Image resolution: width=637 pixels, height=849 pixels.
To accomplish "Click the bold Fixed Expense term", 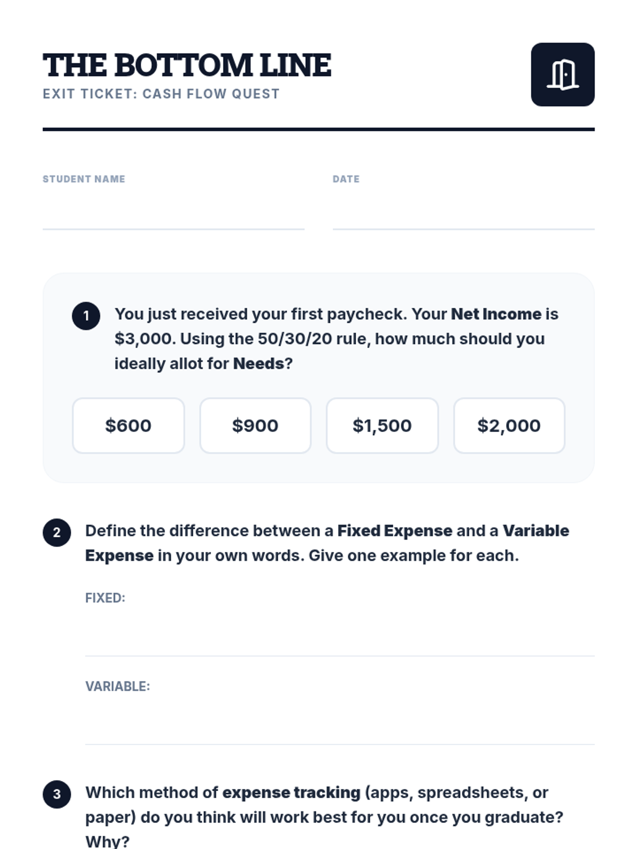I will pos(394,531).
